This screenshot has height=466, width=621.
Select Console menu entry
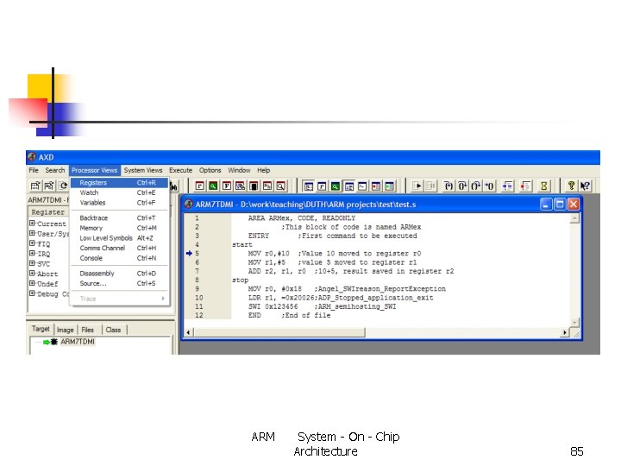tap(119, 258)
